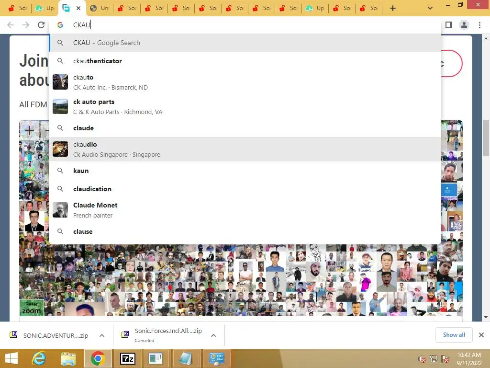The height and width of the screenshot is (368, 490).
Task: Click Show all downloads
Action: pyautogui.click(x=454, y=335)
